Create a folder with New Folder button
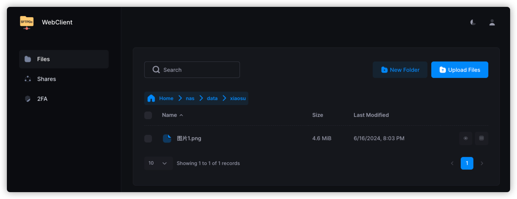Viewport: 517px width, 199px height. (x=400, y=70)
